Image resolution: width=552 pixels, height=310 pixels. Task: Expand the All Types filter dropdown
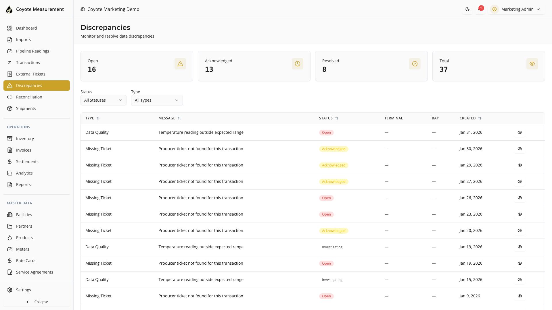(157, 100)
